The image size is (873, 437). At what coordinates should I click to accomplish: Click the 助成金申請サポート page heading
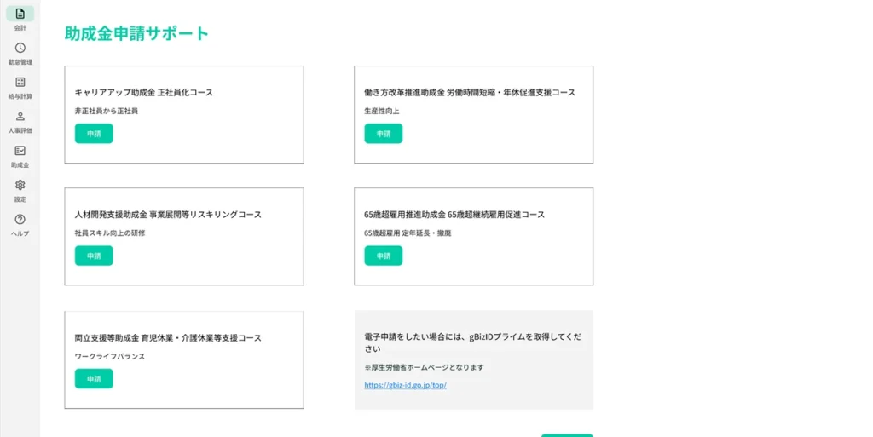coord(136,33)
